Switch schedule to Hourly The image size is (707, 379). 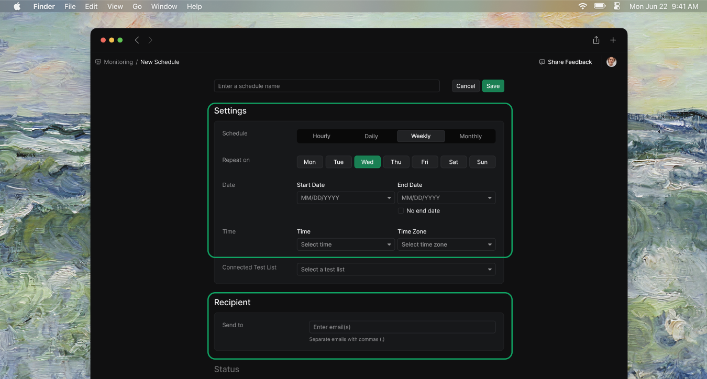coord(322,136)
